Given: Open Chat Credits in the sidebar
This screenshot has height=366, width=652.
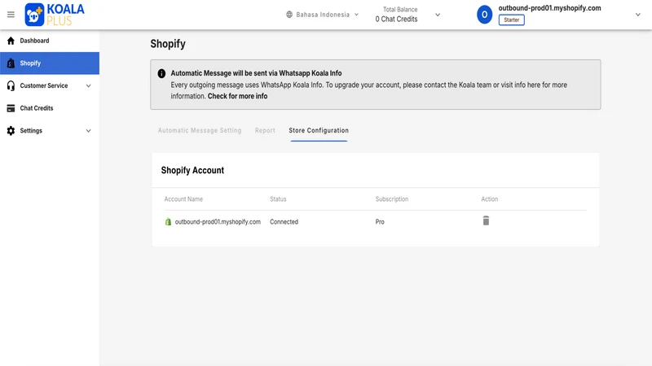Looking at the screenshot, I should 50,108.
